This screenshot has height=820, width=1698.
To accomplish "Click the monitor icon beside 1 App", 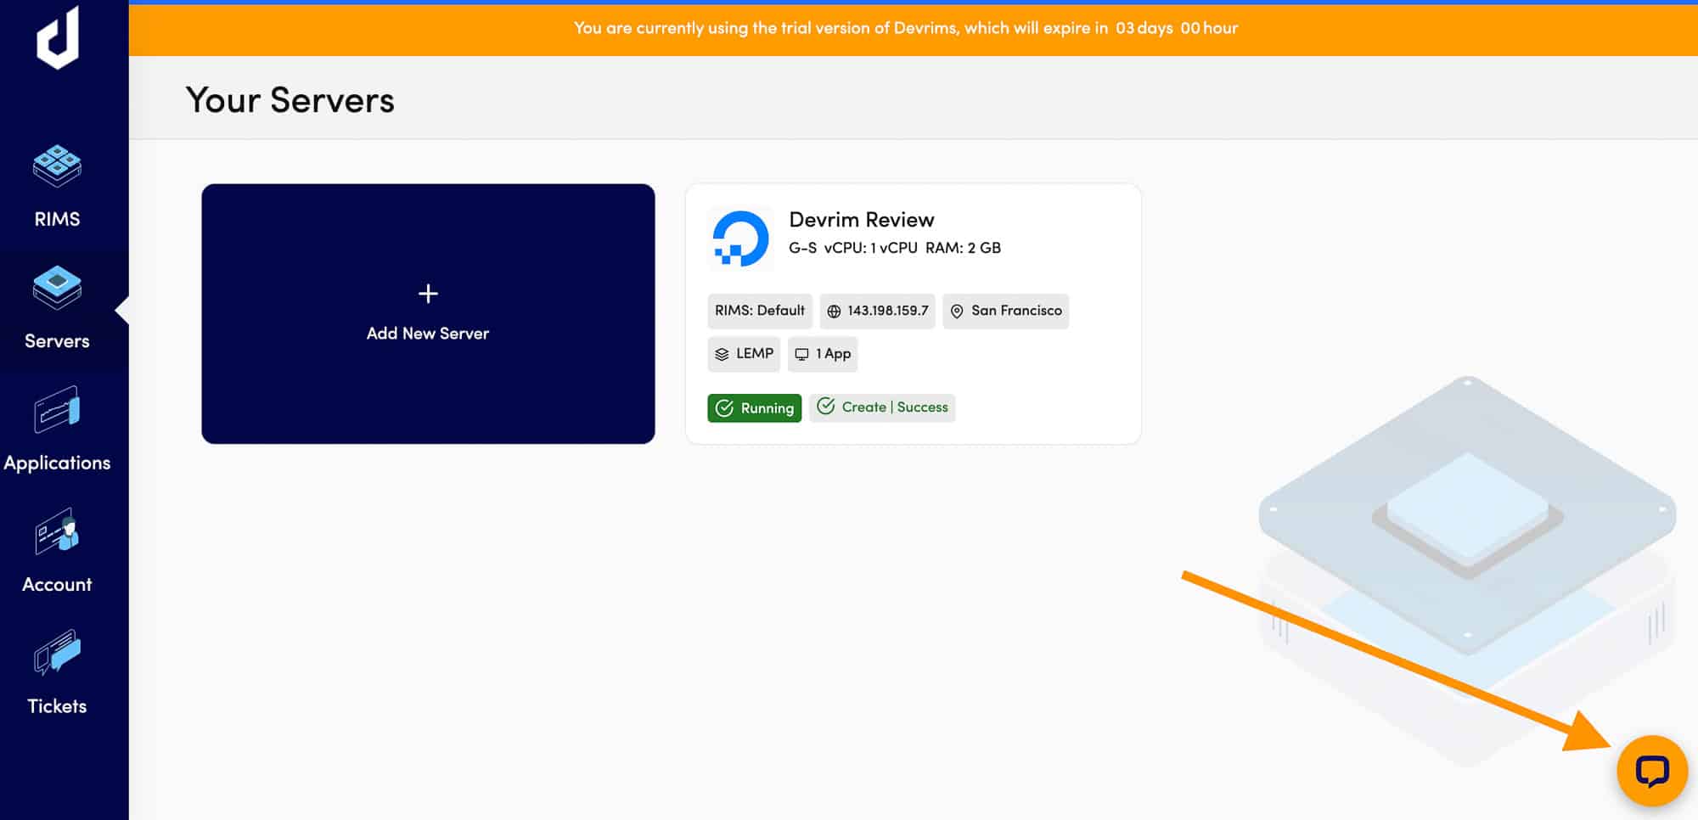I will tap(801, 354).
